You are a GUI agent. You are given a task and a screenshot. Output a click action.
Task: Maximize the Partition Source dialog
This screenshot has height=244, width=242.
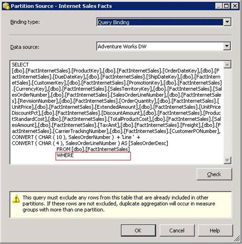coord(226,6)
